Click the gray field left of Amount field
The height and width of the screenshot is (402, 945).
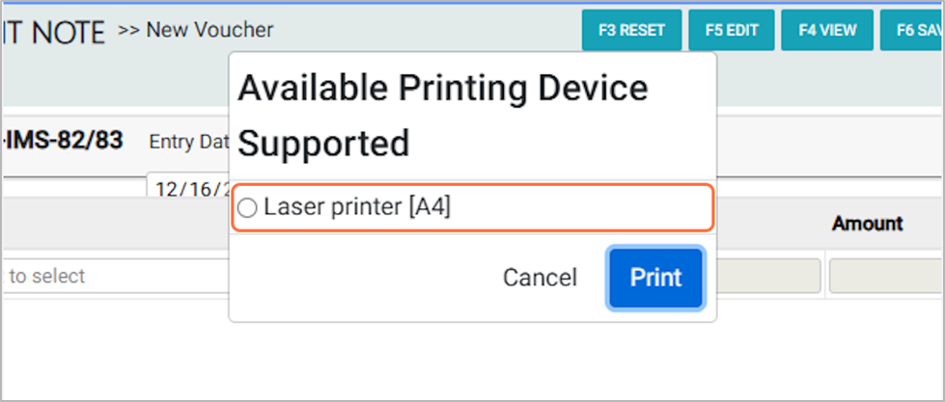coord(769,277)
